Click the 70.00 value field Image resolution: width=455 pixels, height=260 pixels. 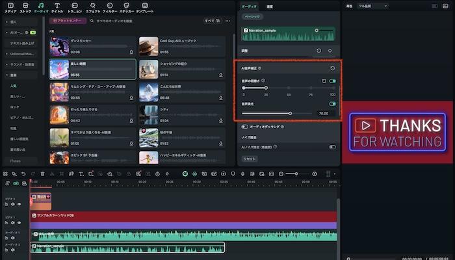[x=325, y=114]
